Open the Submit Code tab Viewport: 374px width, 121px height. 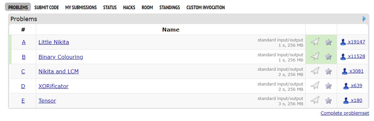point(46,7)
